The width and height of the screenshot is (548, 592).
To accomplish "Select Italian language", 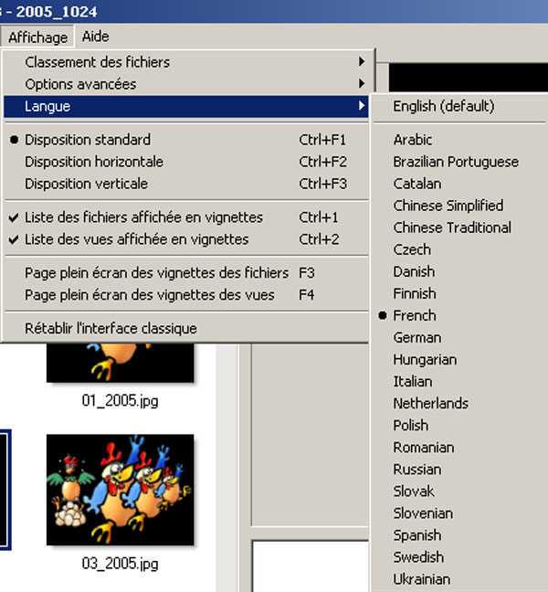I will pos(460,381).
